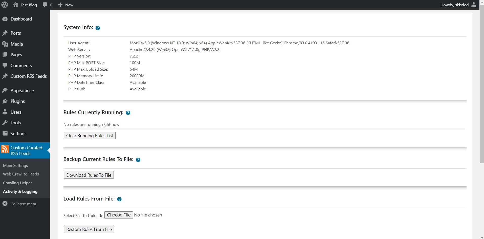Viewport: 484px width, 239px height.
Task: Show help for System Info
Action: click(98, 28)
